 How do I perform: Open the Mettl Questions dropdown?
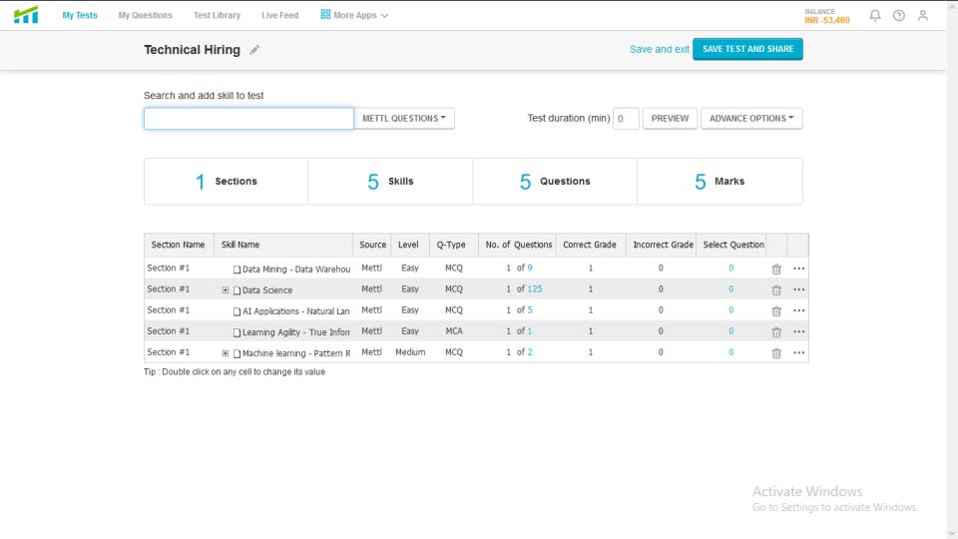404,119
